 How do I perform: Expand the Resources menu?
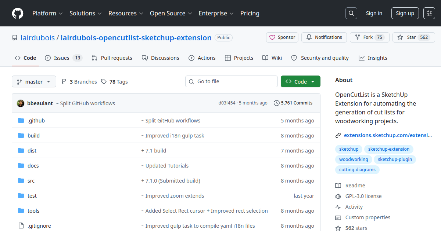[x=125, y=13]
